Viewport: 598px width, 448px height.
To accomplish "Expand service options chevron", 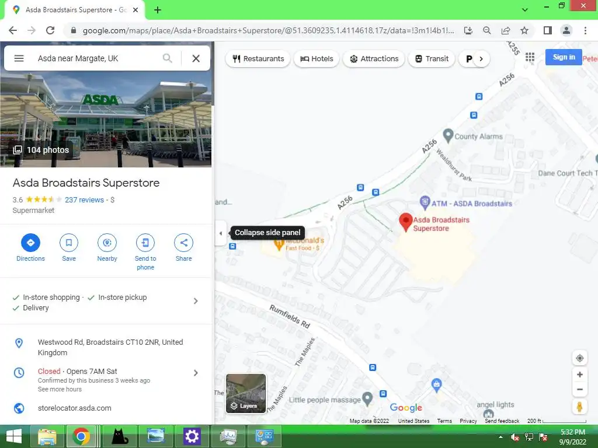I will pos(196,301).
